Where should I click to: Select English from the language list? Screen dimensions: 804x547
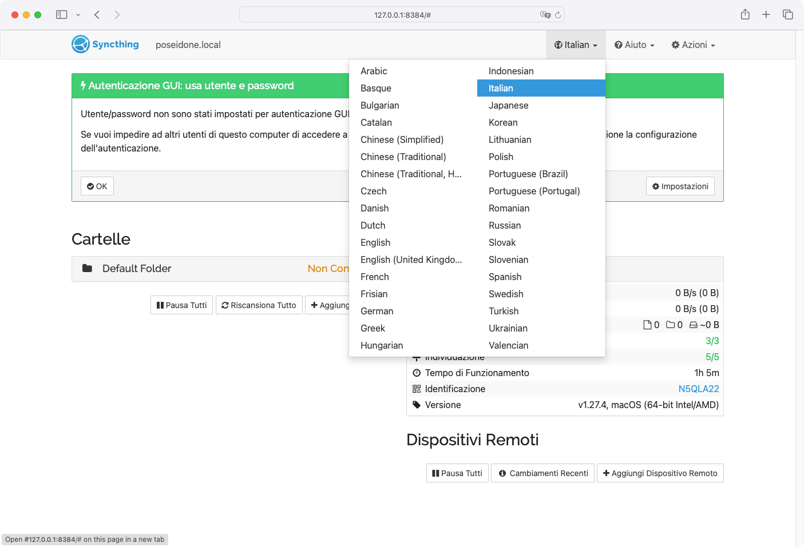coord(375,242)
